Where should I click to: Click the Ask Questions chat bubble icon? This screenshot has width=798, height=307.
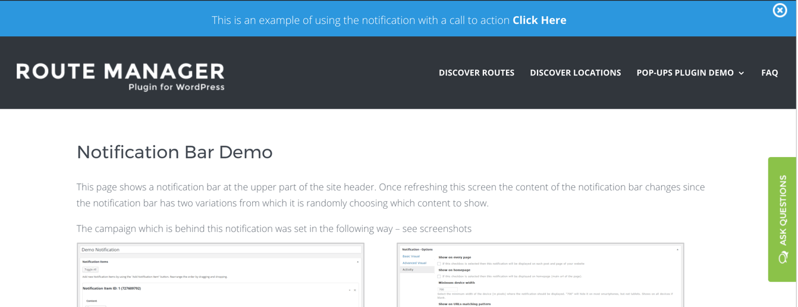click(783, 257)
